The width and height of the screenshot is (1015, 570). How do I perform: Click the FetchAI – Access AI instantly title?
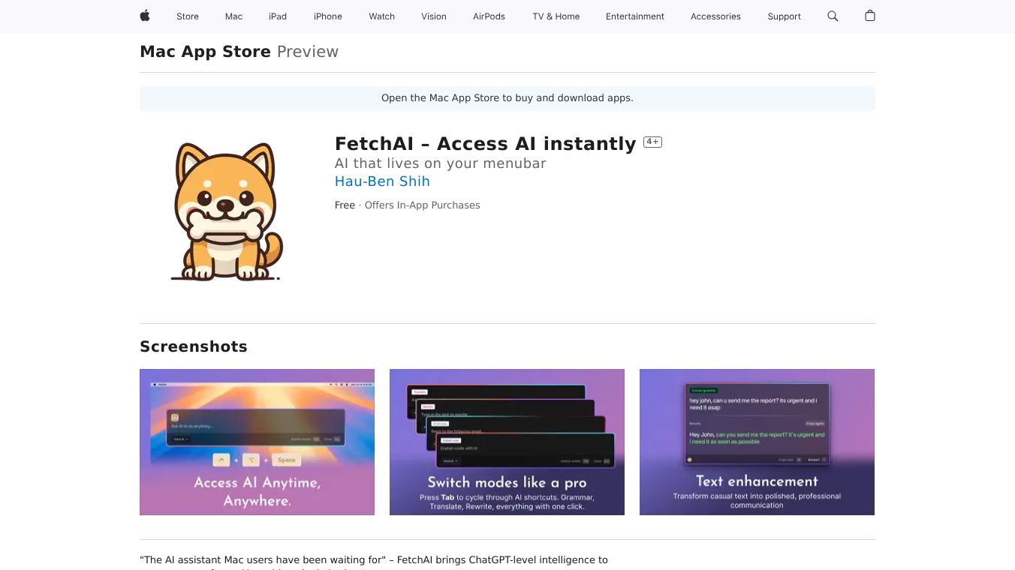tap(485, 143)
